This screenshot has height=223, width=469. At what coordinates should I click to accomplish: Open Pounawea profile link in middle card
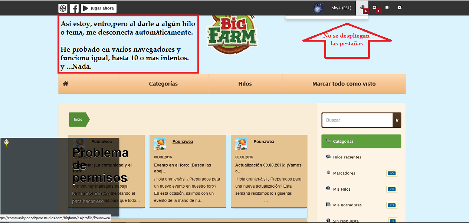point(183,142)
